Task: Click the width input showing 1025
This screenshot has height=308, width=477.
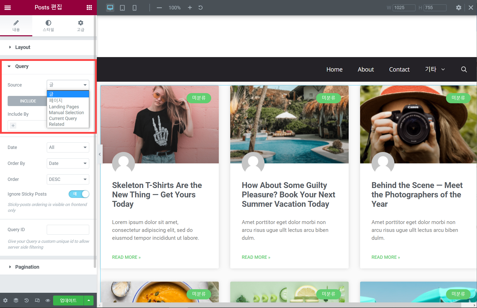Action: [404, 8]
